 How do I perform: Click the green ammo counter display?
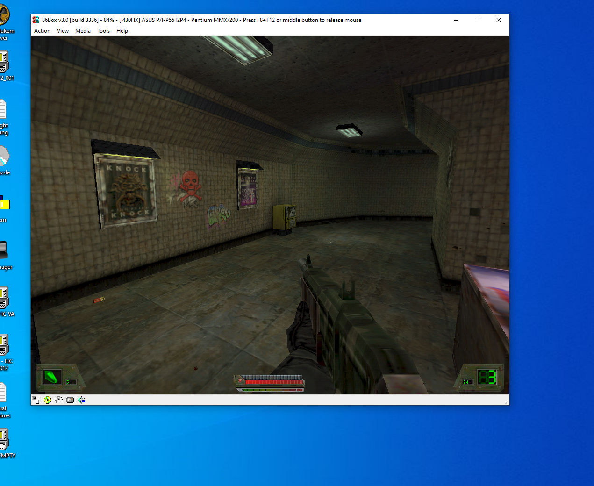point(487,377)
